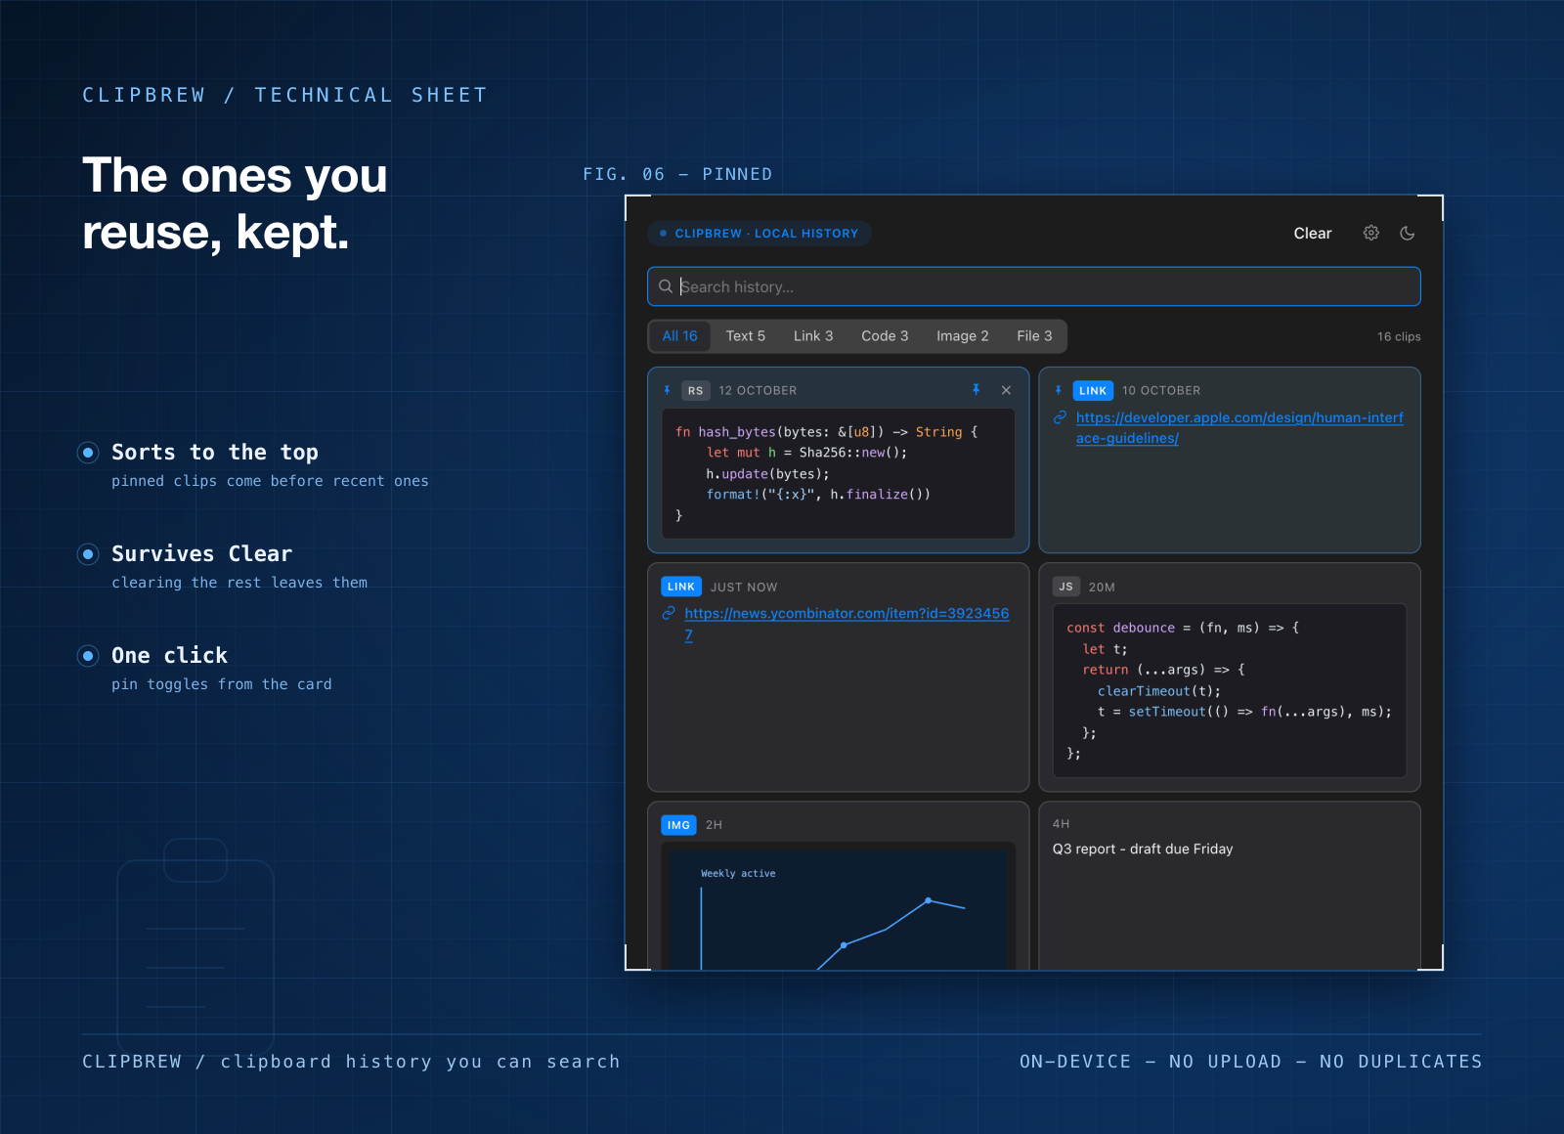Click the JS language badge
The width and height of the screenshot is (1564, 1134).
pos(1066,587)
